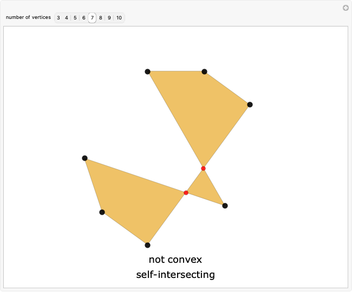Click the top-left black vertex of upper polygon
The height and width of the screenshot is (292, 352).
tap(147, 71)
